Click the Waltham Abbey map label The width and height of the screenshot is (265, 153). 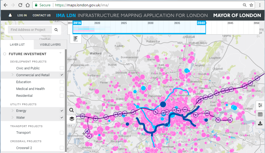[x=198, y=43]
